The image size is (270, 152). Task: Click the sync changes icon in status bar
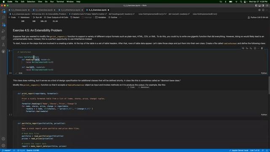tap(14, 150)
